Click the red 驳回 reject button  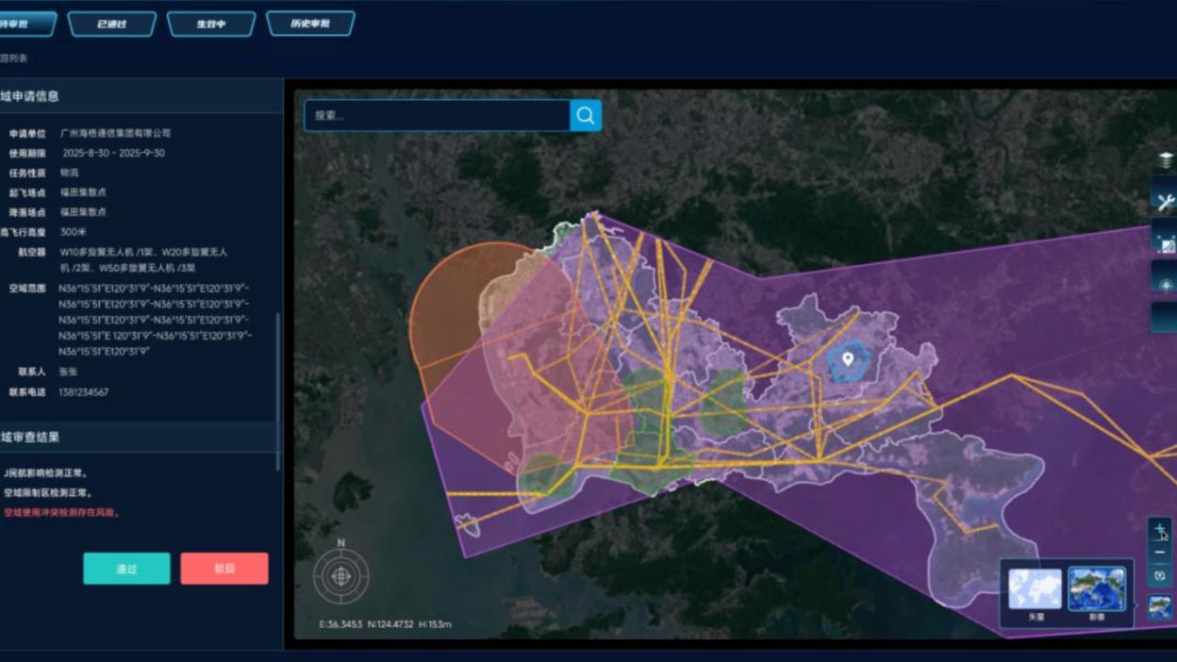[224, 569]
